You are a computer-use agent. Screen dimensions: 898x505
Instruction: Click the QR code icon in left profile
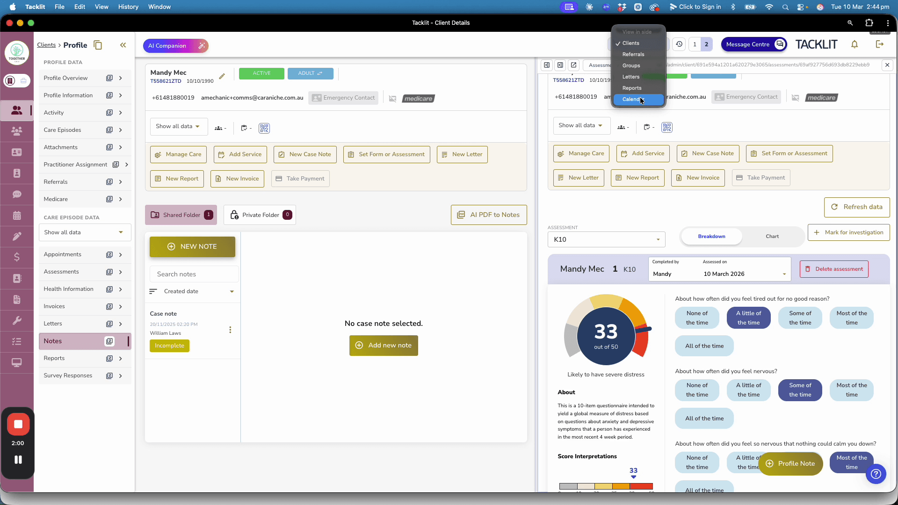(264, 128)
